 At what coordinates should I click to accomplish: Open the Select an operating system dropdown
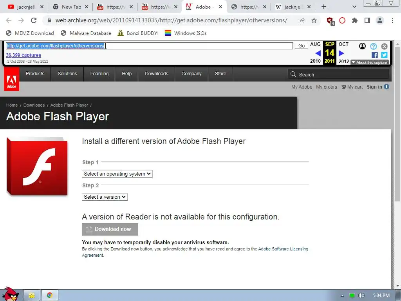point(117,174)
